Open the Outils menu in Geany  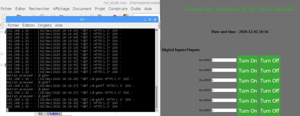136,9
